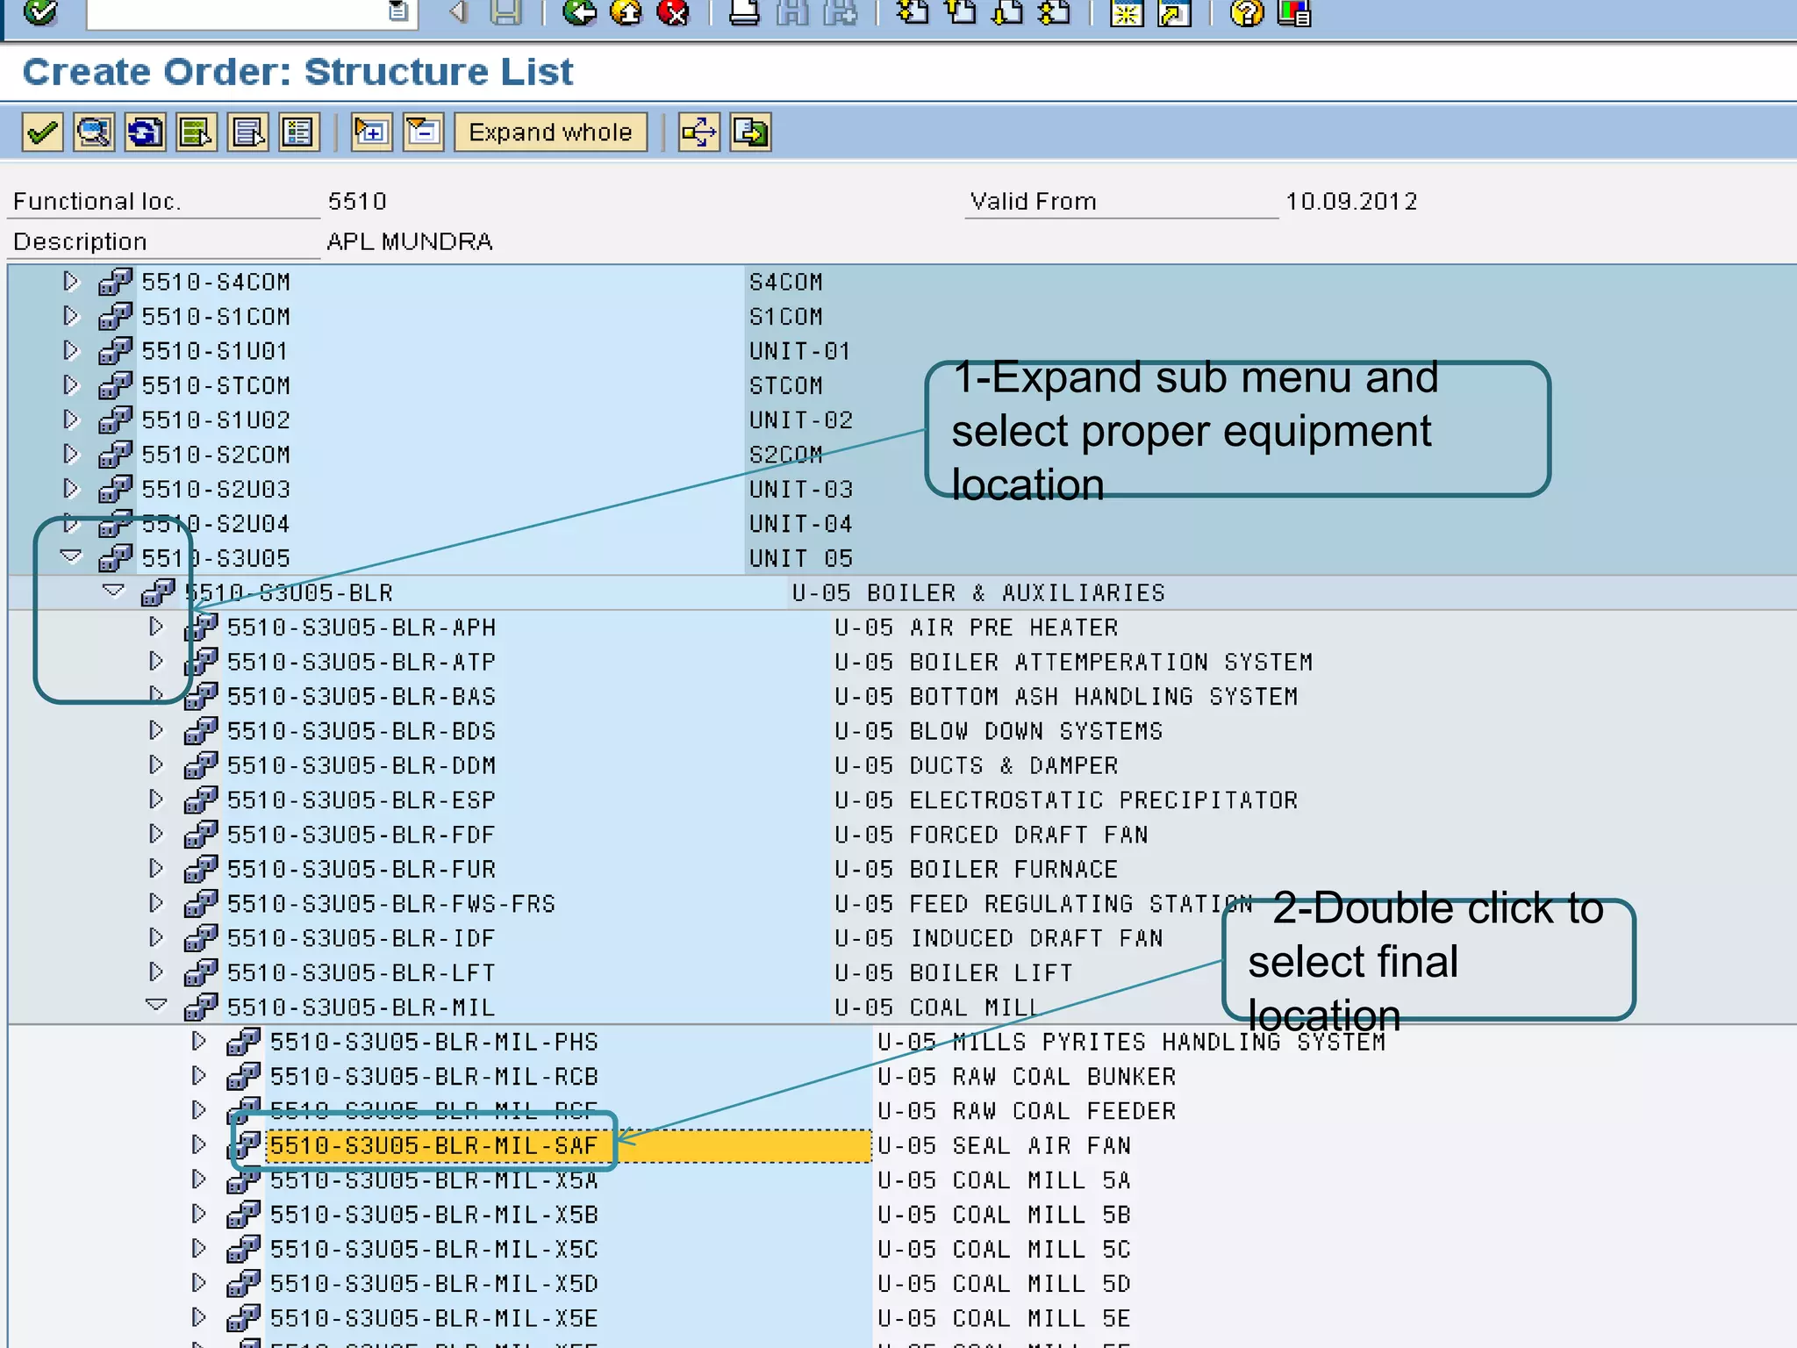Viewport: 1797px width, 1348px height.
Task: Jump to First Page icon
Action: [913, 11]
